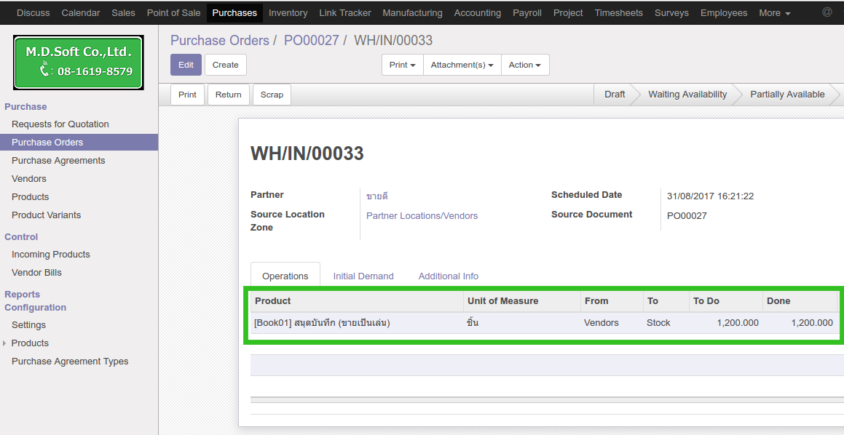Viewport: 844px width, 435px height.
Task: Select Vendor Bills in the sidebar
Action: (x=36, y=273)
